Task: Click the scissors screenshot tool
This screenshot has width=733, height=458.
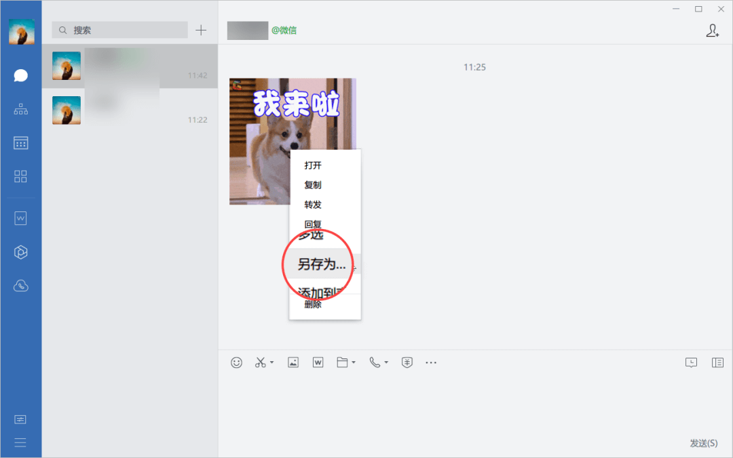Action: coord(261,362)
